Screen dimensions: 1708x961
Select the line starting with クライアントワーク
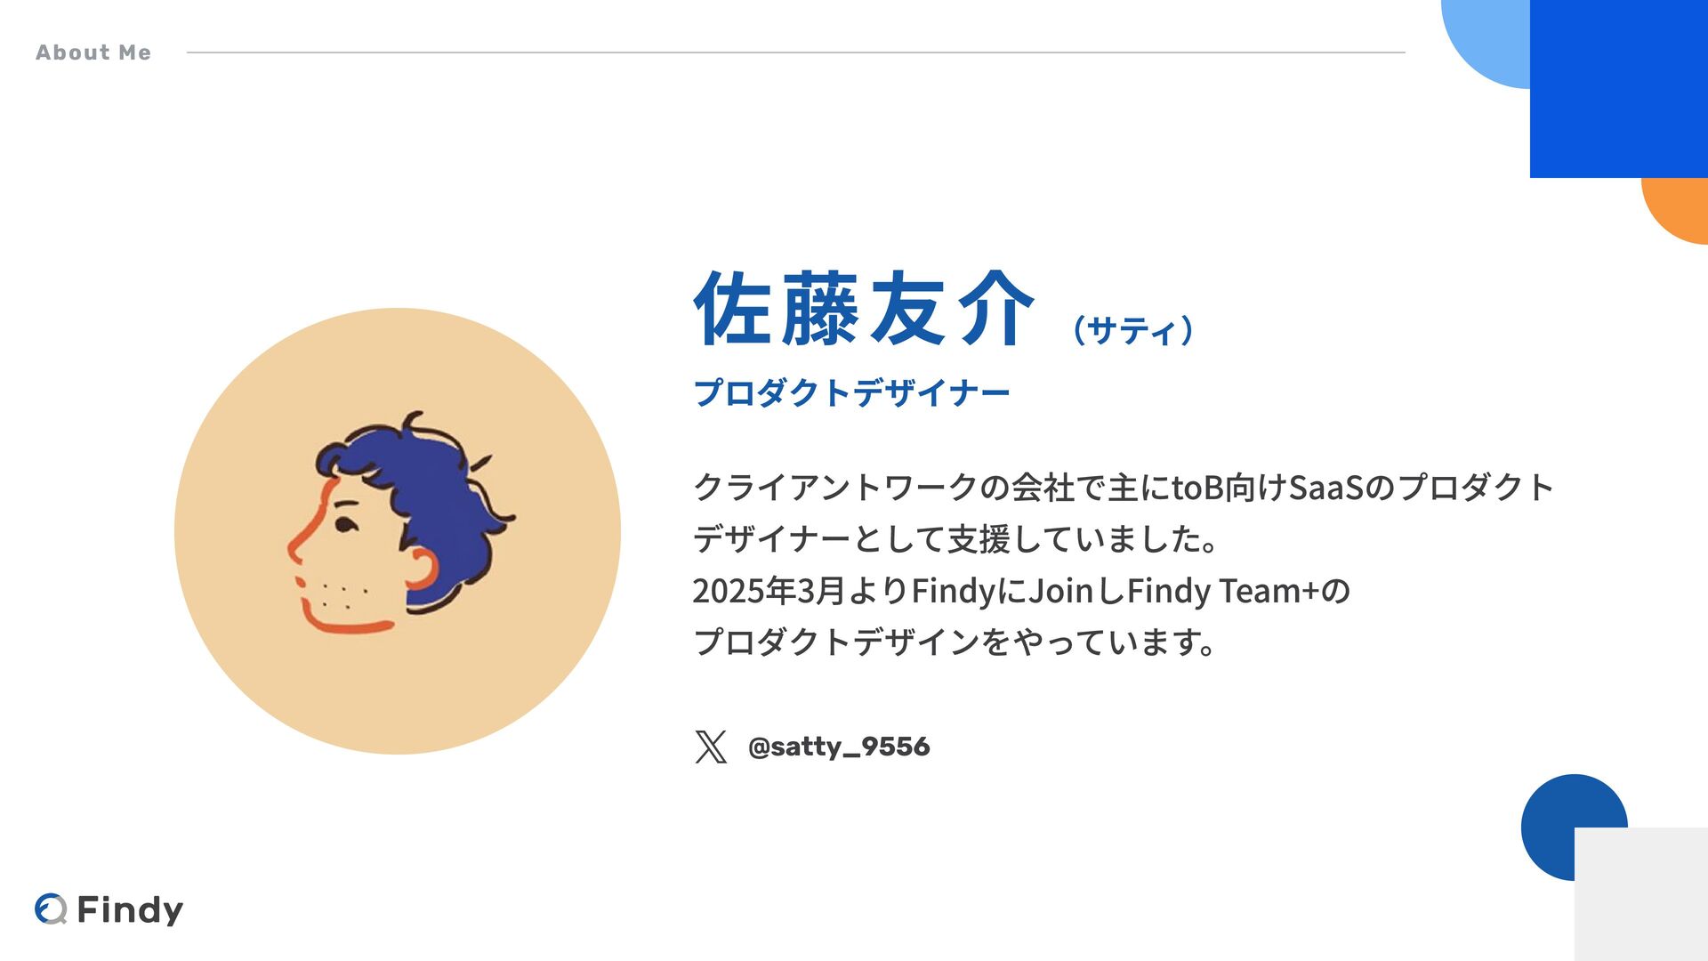pyautogui.click(x=1123, y=488)
